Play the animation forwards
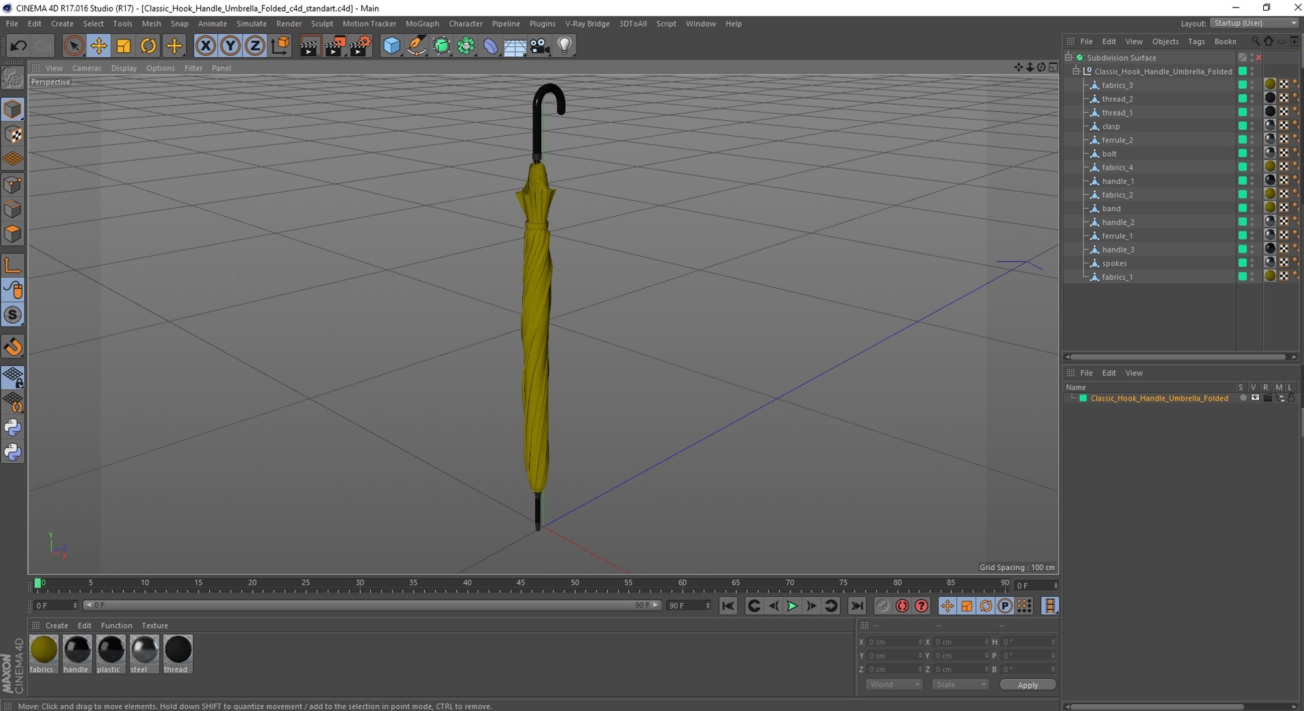 point(792,606)
